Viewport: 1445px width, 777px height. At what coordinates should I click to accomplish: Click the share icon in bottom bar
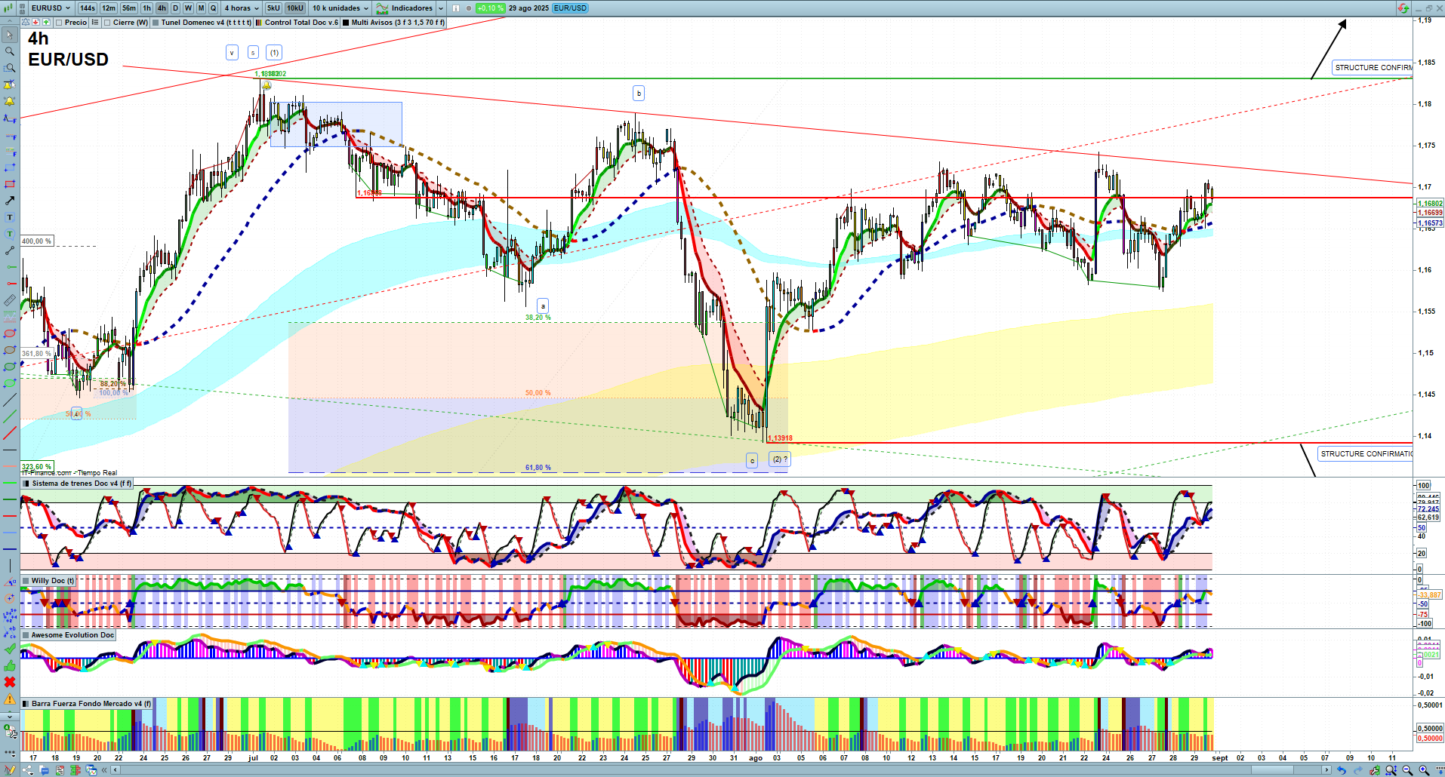click(27, 770)
